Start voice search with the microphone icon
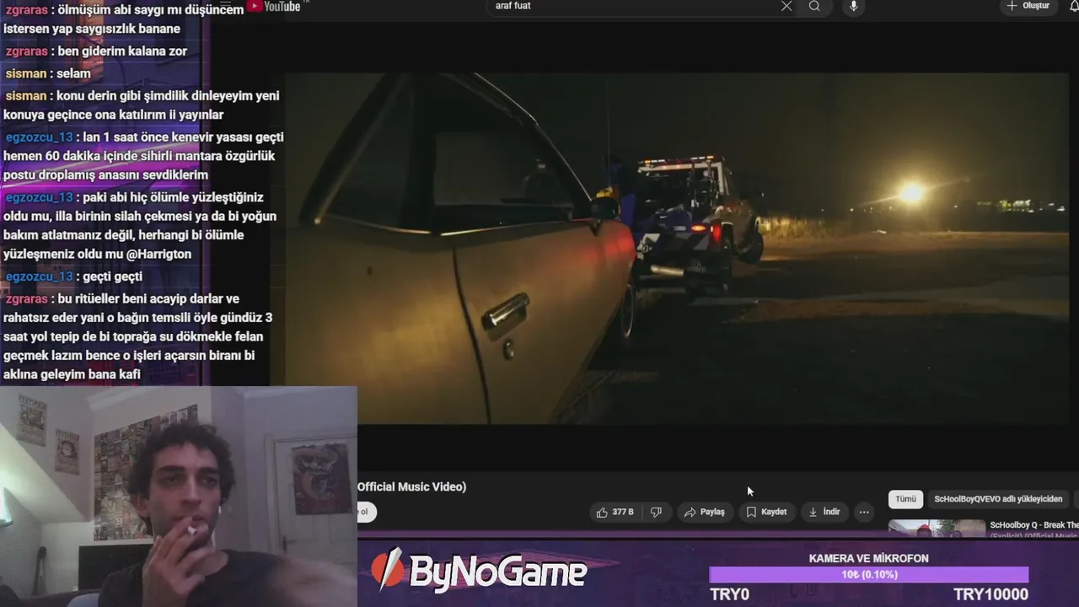The height and width of the screenshot is (607, 1079). tap(854, 6)
